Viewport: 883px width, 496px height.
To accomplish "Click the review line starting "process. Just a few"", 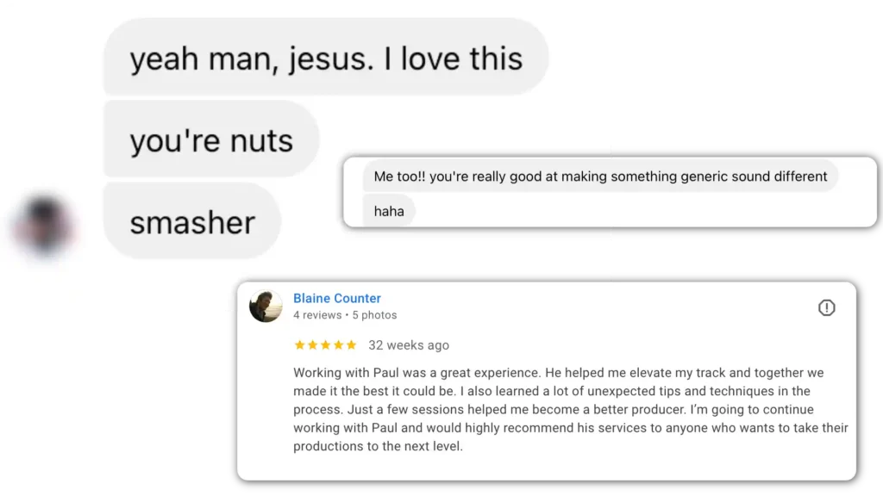I will click(x=541, y=409).
